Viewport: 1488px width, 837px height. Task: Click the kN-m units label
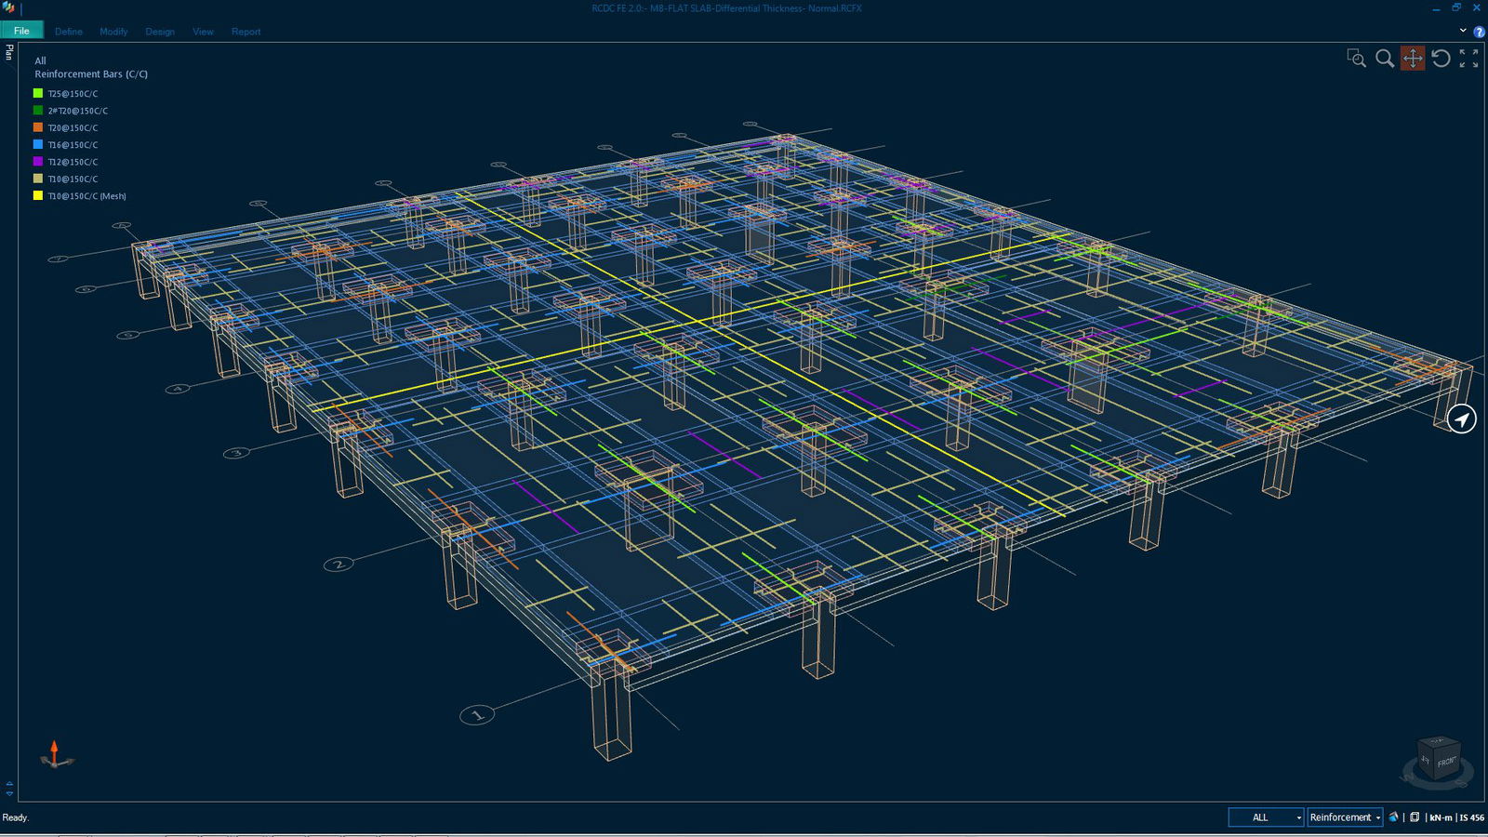coord(1441,817)
